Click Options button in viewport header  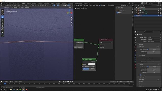pyautogui.click(x=70, y=8)
